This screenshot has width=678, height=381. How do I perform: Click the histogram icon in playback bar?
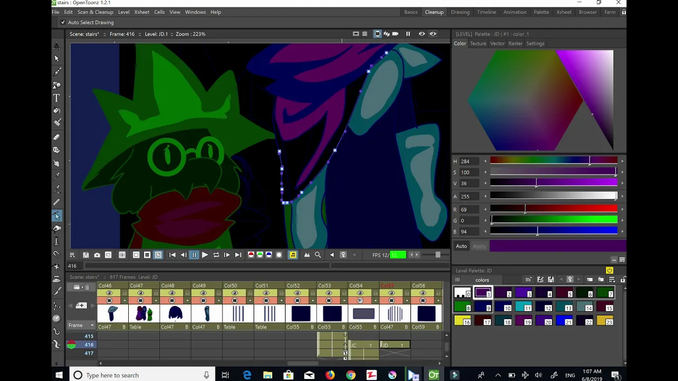(x=307, y=255)
